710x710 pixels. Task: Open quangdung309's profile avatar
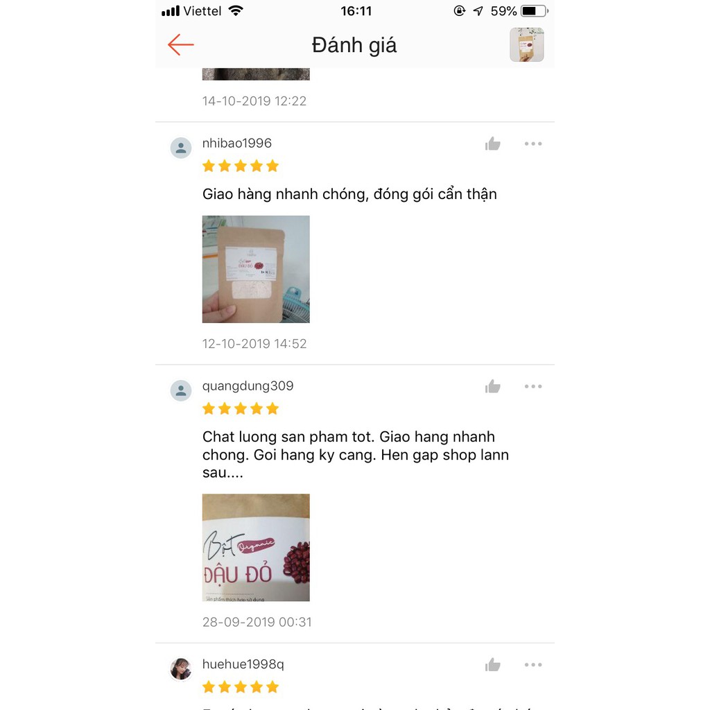pyautogui.click(x=181, y=391)
